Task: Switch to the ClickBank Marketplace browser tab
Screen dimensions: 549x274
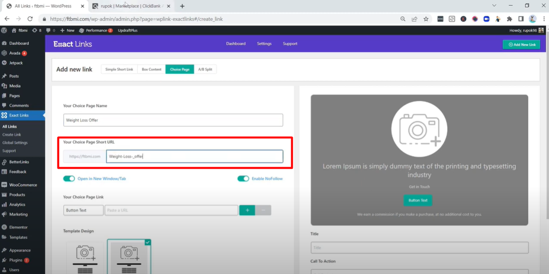Action: click(x=131, y=6)
